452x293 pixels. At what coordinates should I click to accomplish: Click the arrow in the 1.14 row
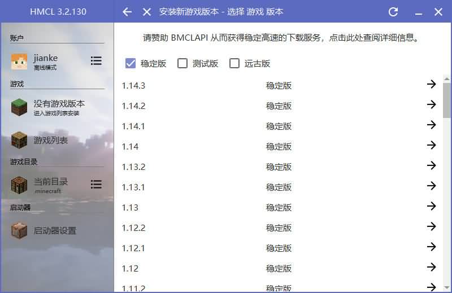click(x=431, y=145)
